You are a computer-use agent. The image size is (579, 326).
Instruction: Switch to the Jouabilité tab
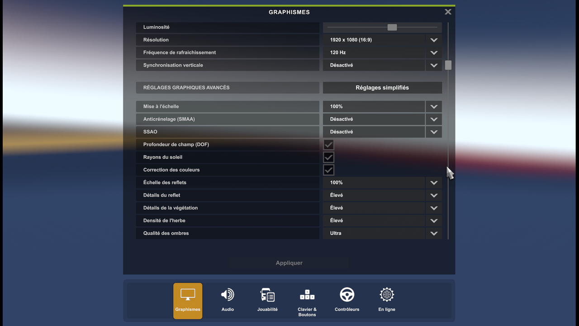pyautogui.click(x=267, y=301)
